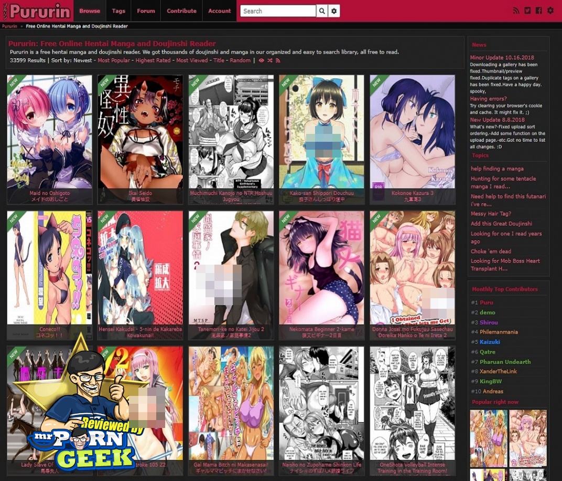
Task: Click the magnifier search button
Action: click(322, 11)
